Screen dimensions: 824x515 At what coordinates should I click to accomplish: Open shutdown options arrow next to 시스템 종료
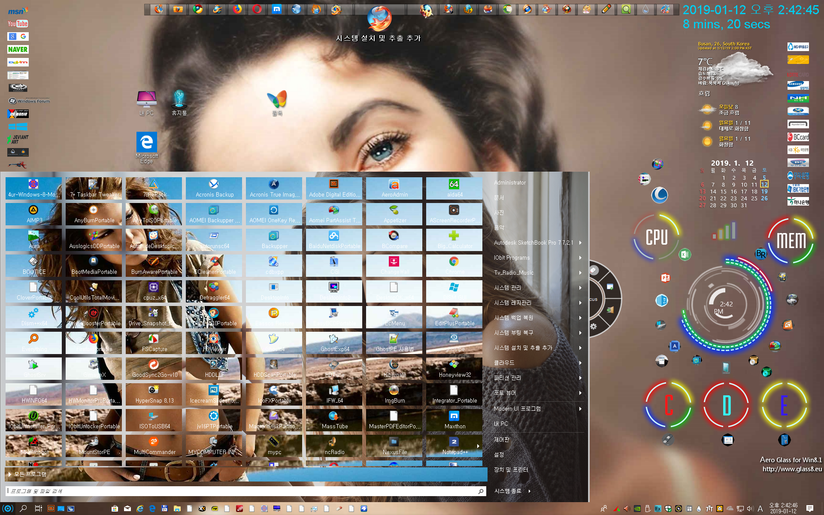(x=530, y=491)
